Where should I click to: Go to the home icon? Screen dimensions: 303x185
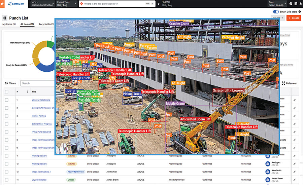pos(2,4)
